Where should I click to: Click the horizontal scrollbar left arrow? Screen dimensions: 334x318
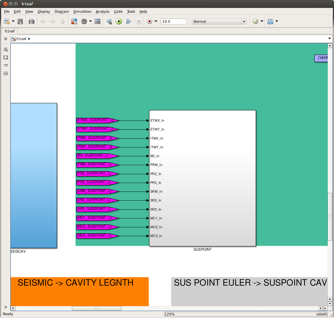13,308
